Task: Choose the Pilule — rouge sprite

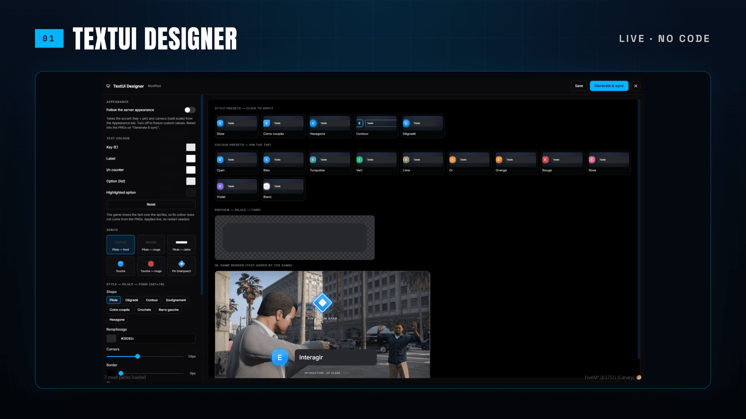Action: pos(151,245)
